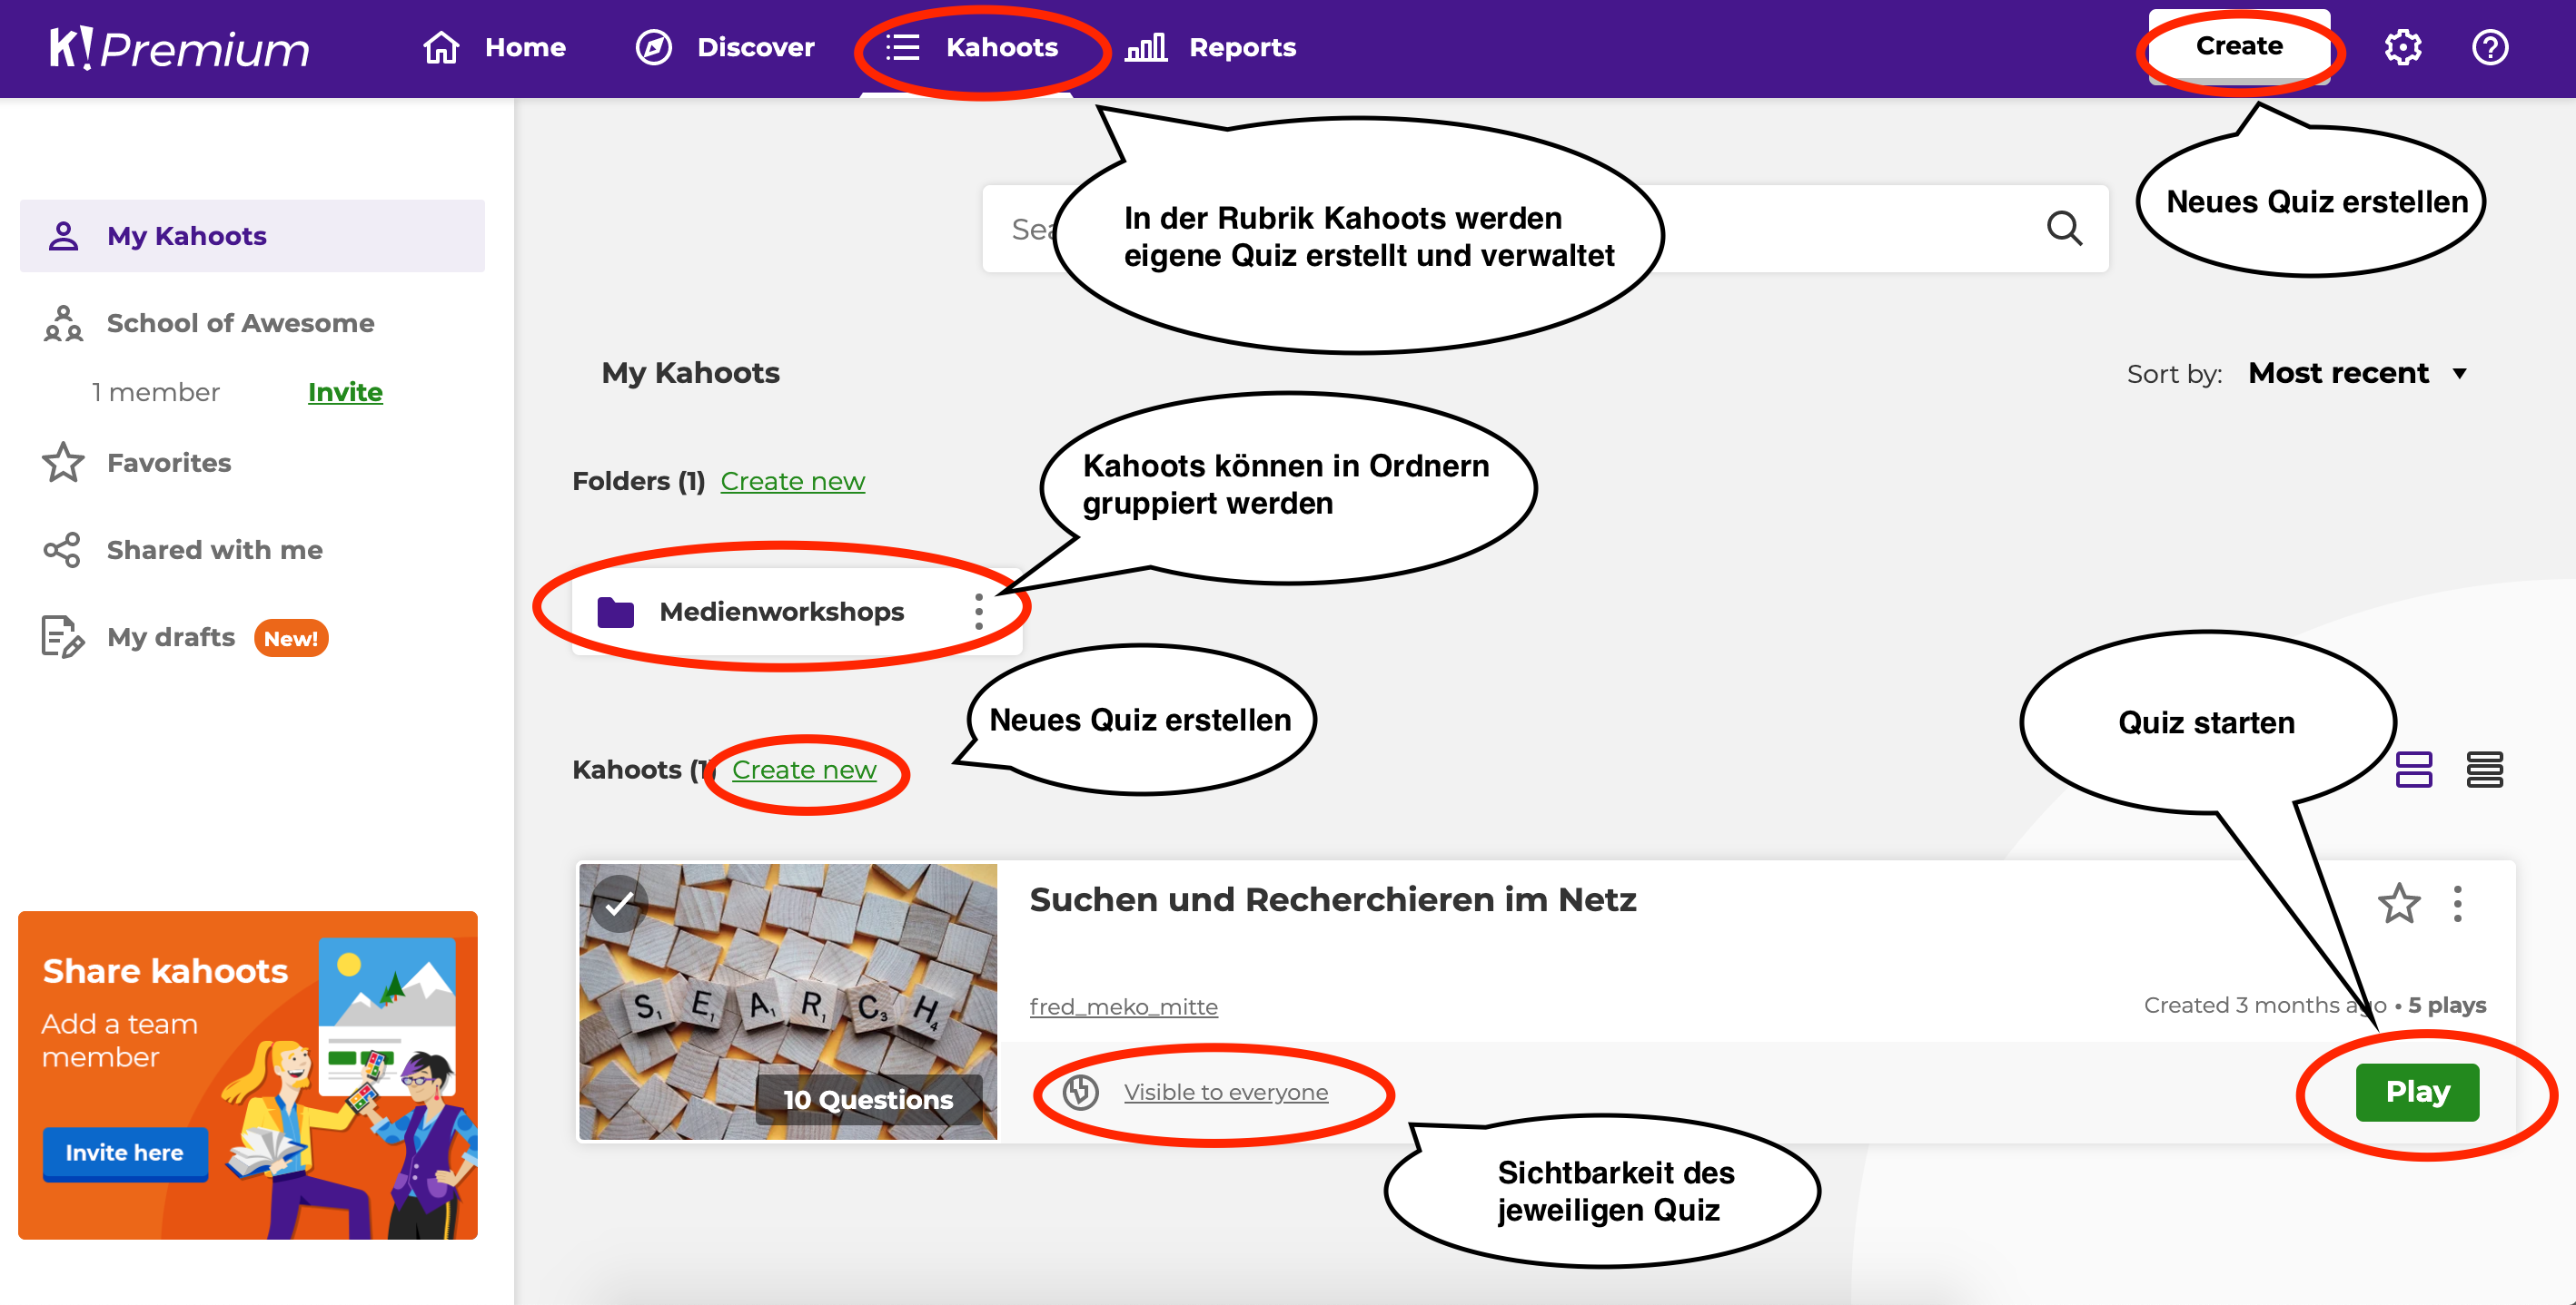Click the School of Awesome group icon
The width and height of the screenshot is (2576, 1305).
pos(63,323)
